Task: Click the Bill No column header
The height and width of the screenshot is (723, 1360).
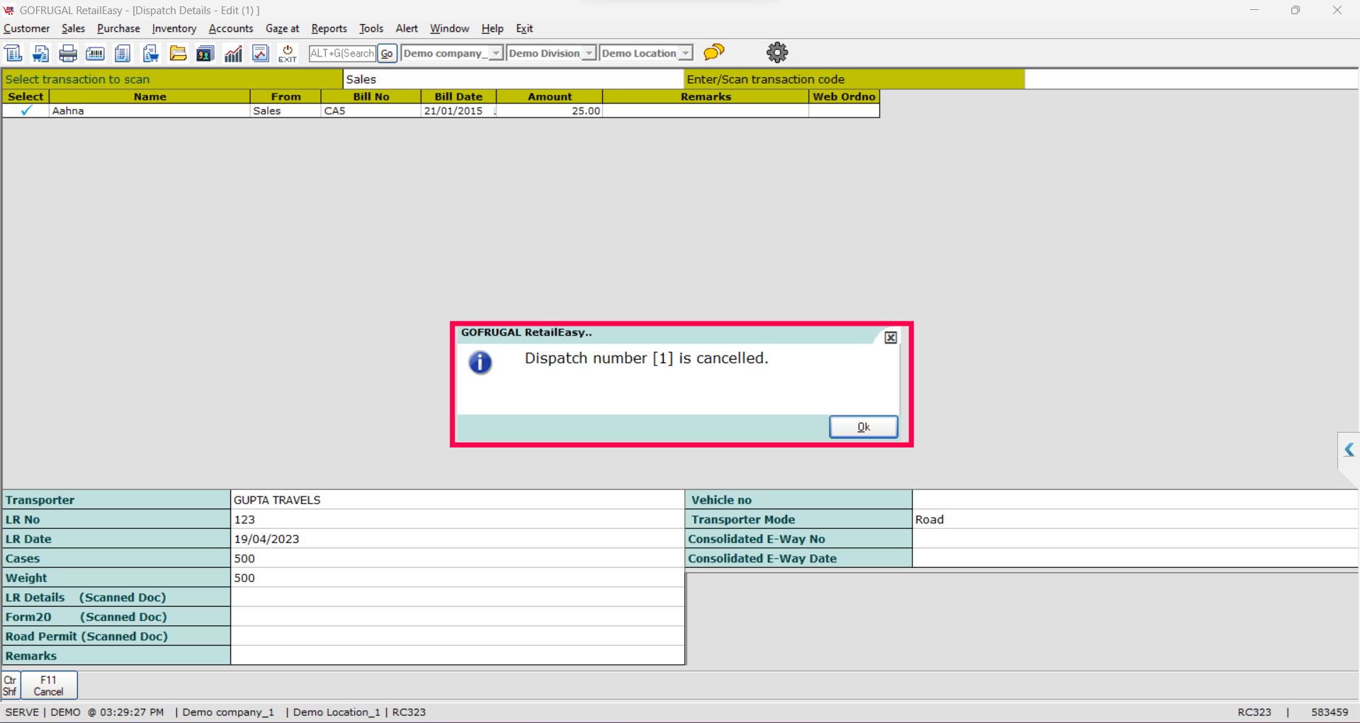Action: (x=371, y=96)
